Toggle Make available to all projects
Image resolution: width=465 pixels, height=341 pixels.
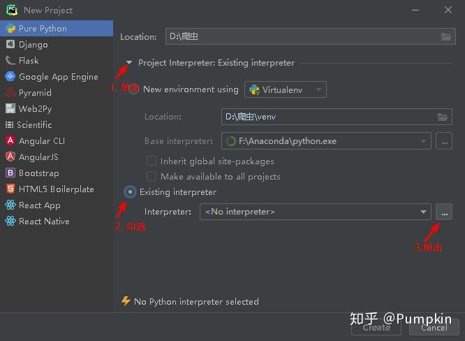[x=152, y=176]
